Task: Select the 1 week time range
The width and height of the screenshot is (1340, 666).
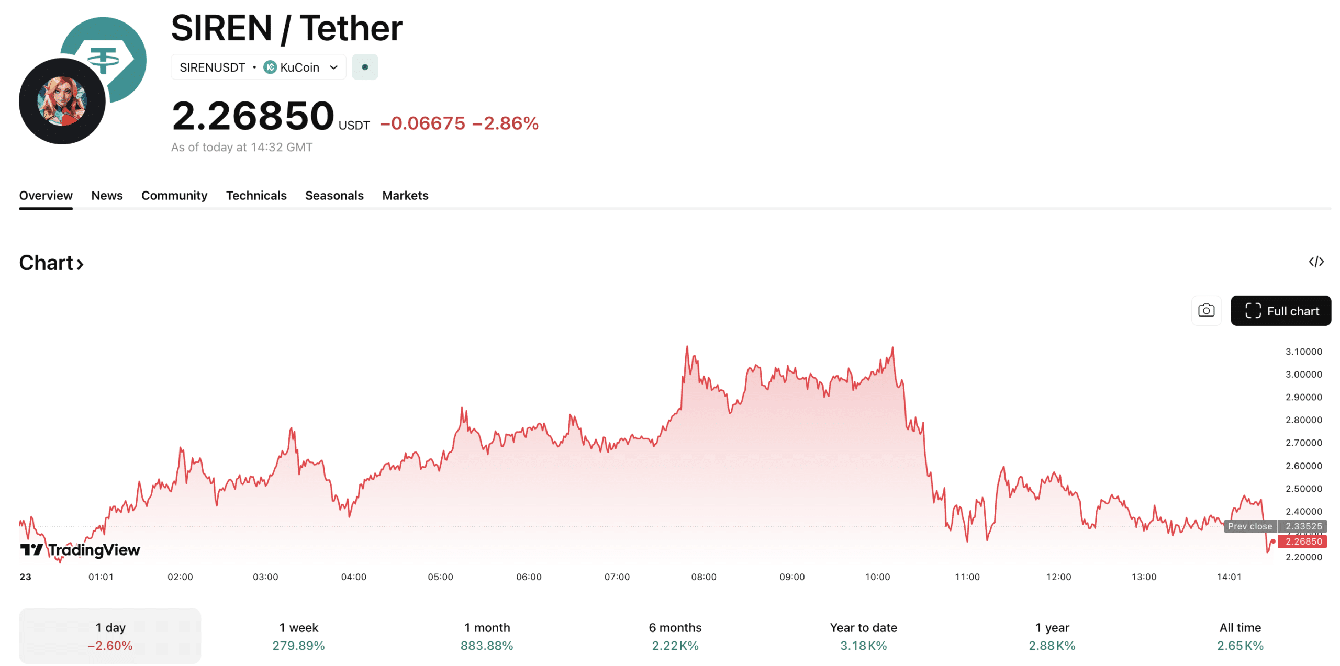Action: point(298,636)
